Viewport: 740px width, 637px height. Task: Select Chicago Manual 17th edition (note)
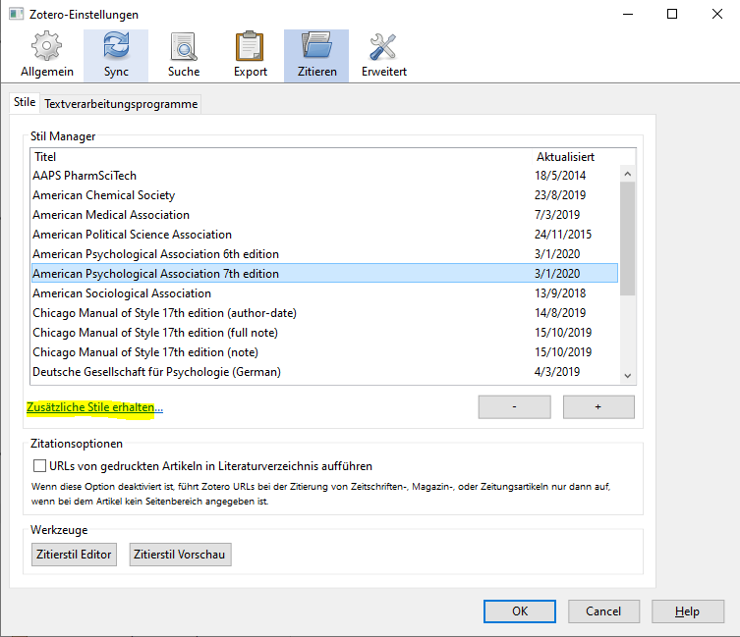[324, 352]
